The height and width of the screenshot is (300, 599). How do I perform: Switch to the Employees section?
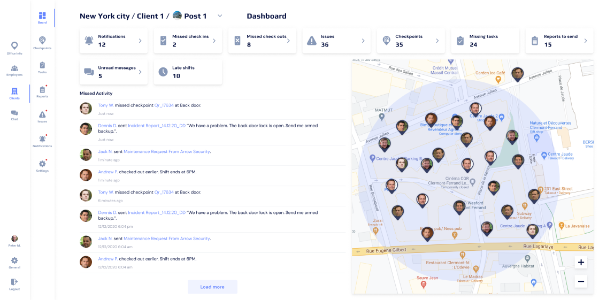[x=14, y=68]
